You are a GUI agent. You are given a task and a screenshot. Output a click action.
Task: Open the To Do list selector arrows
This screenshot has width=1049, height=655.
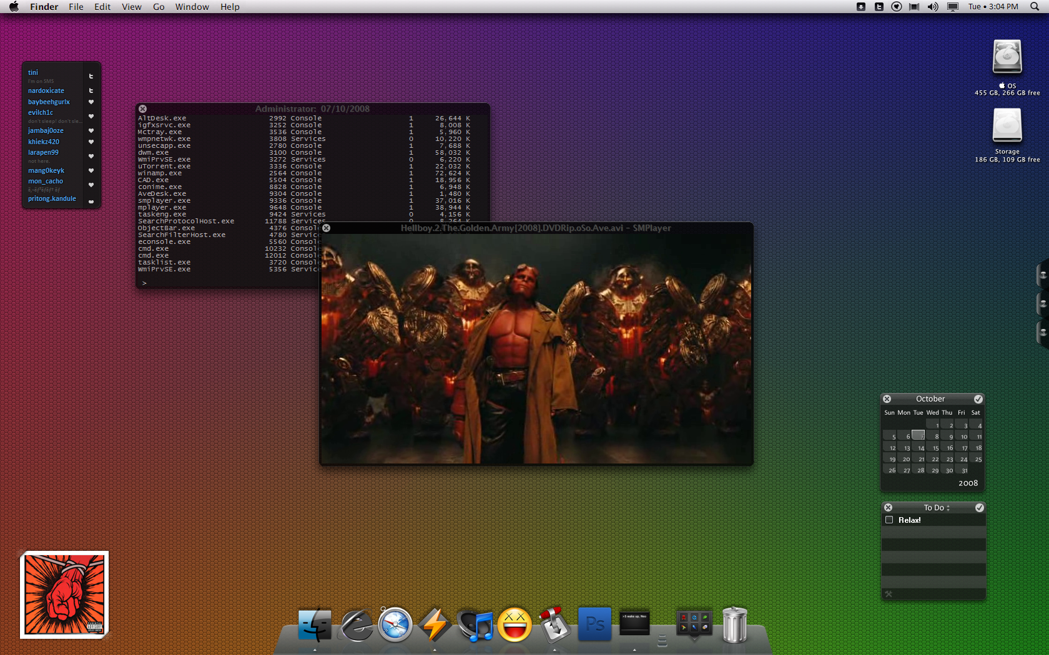(x=948, y=508)
